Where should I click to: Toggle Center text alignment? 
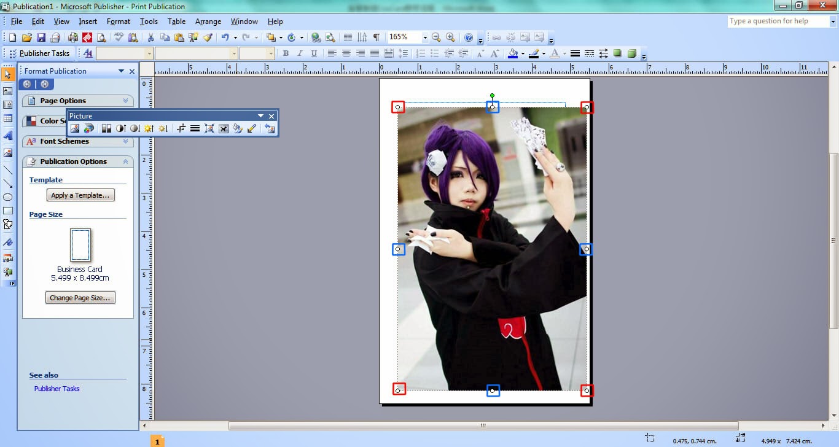coord(346,53)
